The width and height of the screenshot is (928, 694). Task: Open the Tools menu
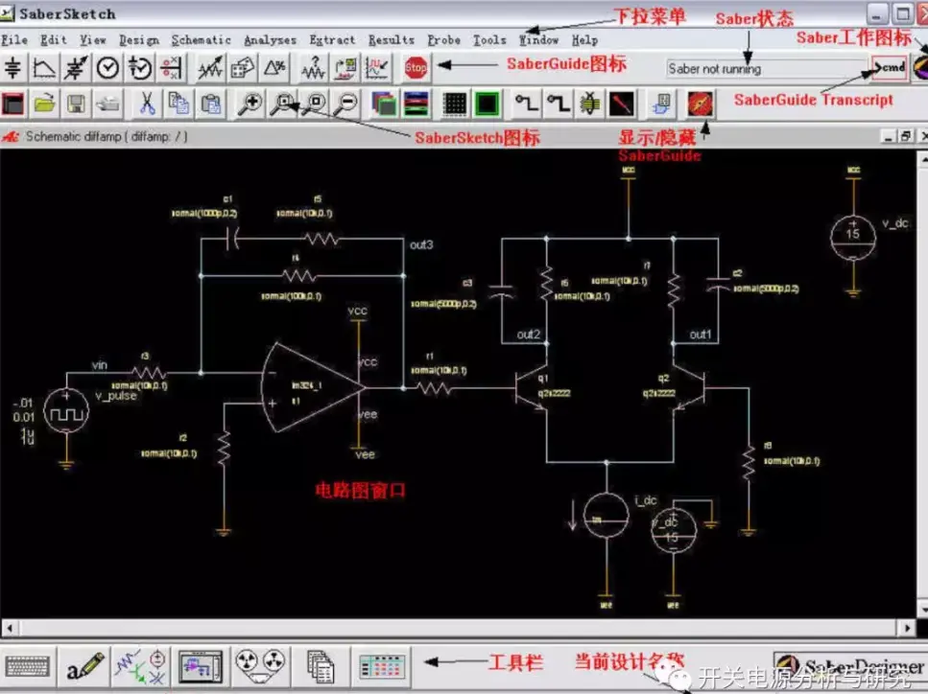pos(489,40)
